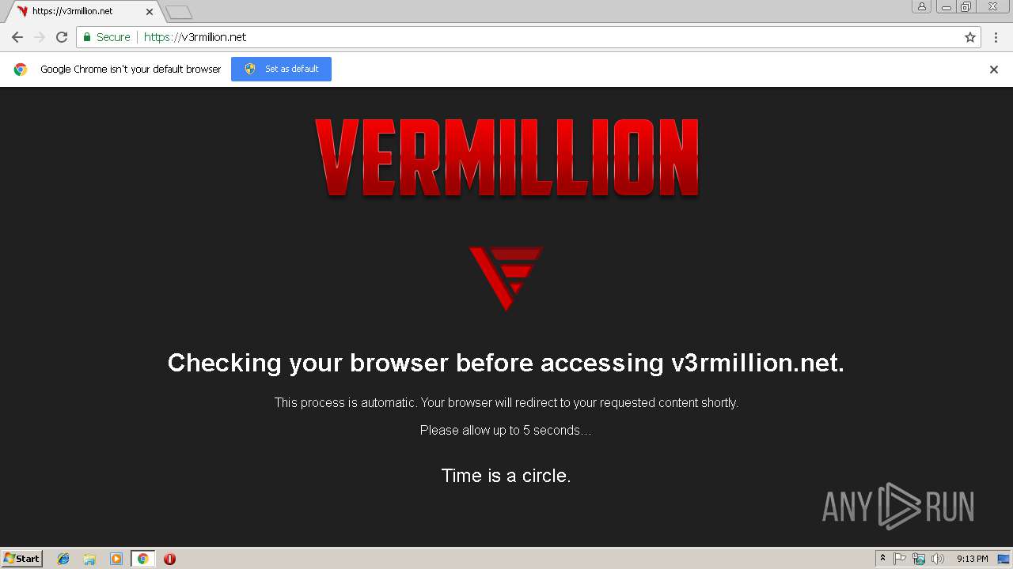Dismiss the default browser notification bar
The width and height of the screenshot is (1013, 569).
point(994,70)
